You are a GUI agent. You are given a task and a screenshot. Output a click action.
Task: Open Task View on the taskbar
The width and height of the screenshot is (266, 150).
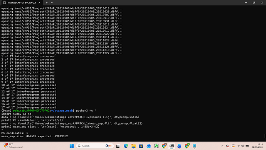[118, 146]
